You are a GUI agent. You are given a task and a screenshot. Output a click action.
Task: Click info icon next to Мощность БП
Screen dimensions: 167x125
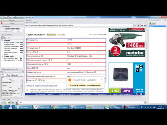44,80
